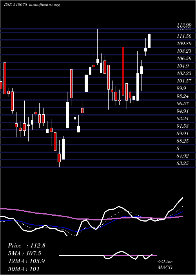Click the 106.56 price axis label

point(184,59)
